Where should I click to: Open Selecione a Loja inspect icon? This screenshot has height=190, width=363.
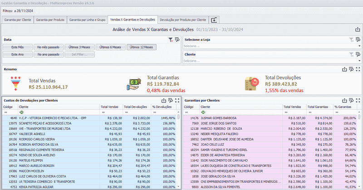click(x=358, y=40)
